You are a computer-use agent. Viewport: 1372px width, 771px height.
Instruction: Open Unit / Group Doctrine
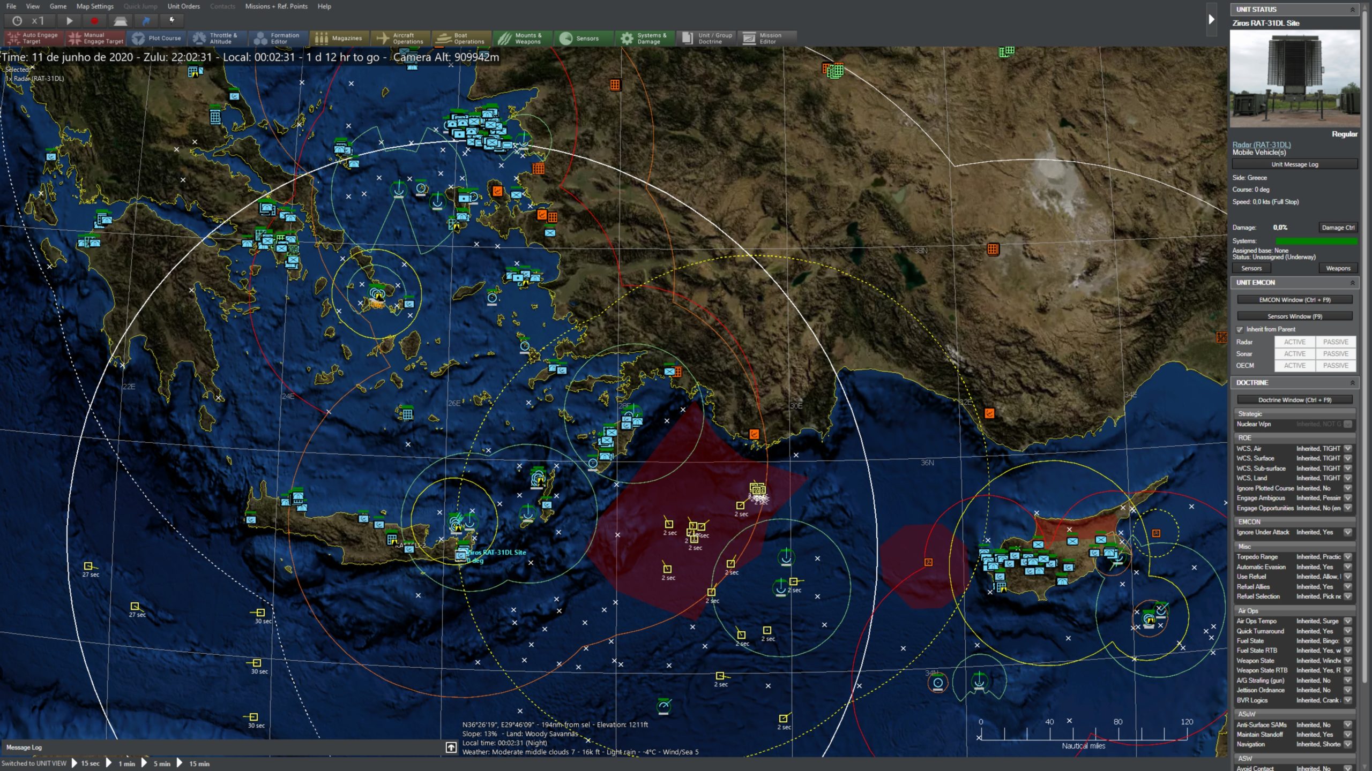(x=706, y=38)
